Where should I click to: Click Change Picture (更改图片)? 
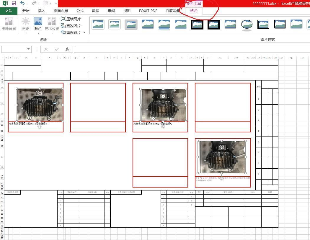point(71,26)
